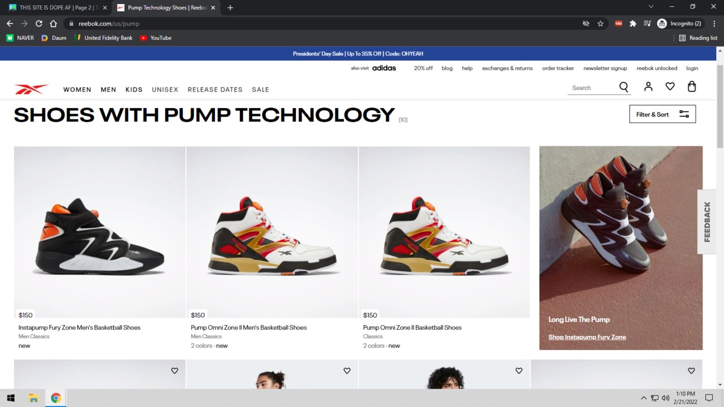The height and width of the screenshot is (407, 724).
Task: Open the YouTube bookmark
Action: pos(156,38)
